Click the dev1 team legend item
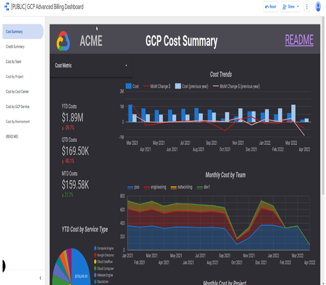The image size is (326, 285). point(204,187)
